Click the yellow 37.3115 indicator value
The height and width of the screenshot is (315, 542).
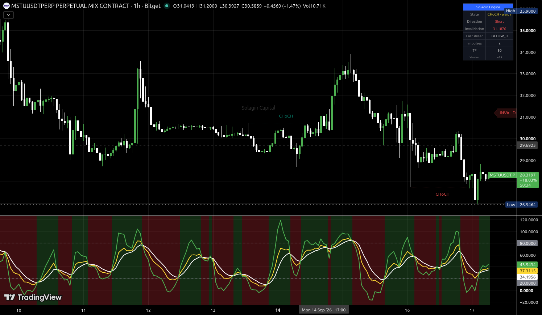(x=527, y=271)
